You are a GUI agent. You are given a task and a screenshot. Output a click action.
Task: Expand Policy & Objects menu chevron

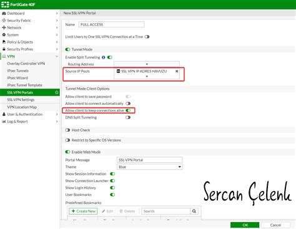pyautogui.click(x=57, y=42)
